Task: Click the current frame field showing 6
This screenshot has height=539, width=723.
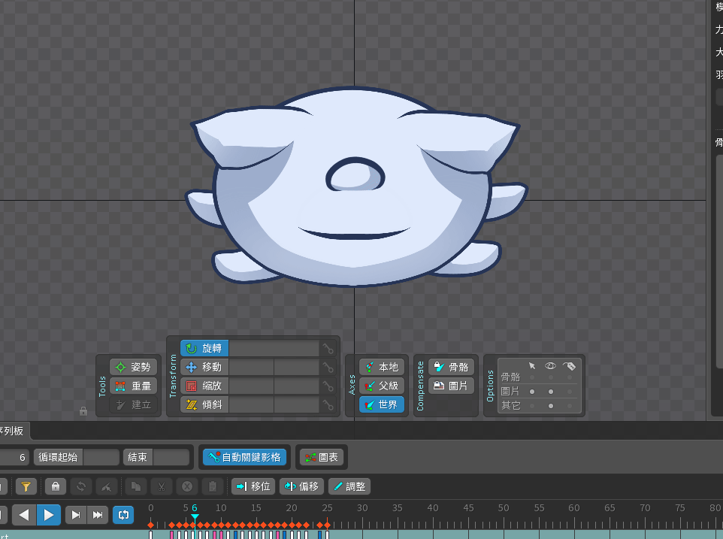Action: point(14,457)
